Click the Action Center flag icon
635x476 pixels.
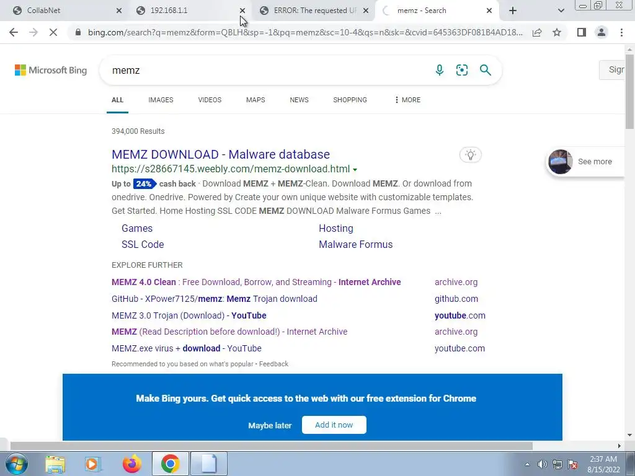click(572, 464)
